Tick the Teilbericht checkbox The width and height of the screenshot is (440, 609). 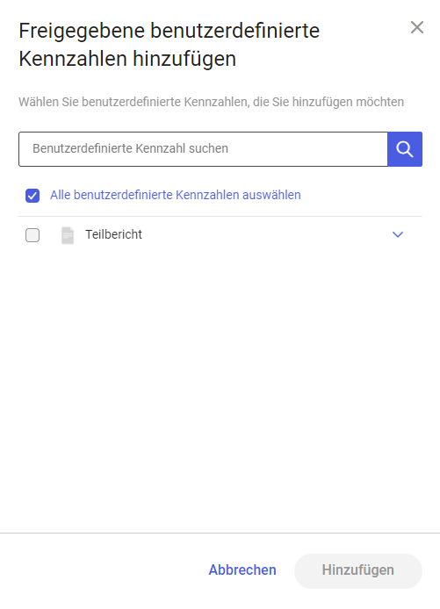pyautogui.click(x=32, y=235)
